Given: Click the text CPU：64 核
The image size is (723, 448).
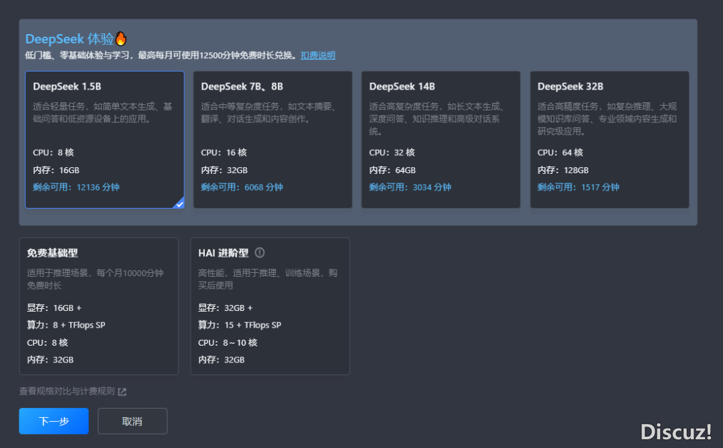Looking at the screenshot, I should (x=560, y=152).
